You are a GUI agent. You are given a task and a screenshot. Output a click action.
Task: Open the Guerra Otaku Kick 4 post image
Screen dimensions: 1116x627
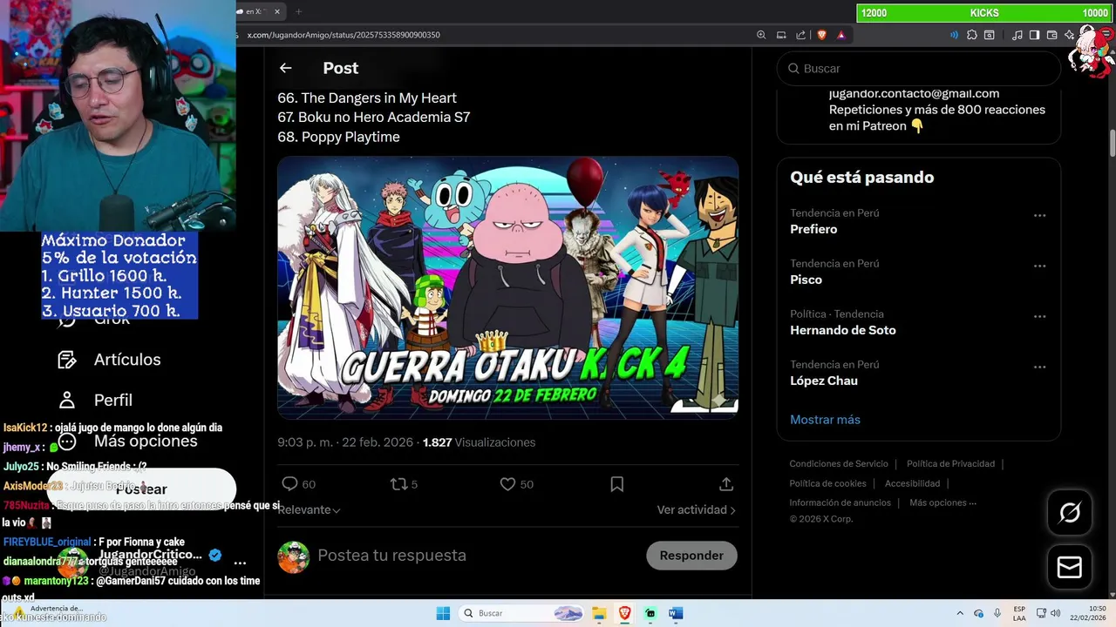coord(507,287)
